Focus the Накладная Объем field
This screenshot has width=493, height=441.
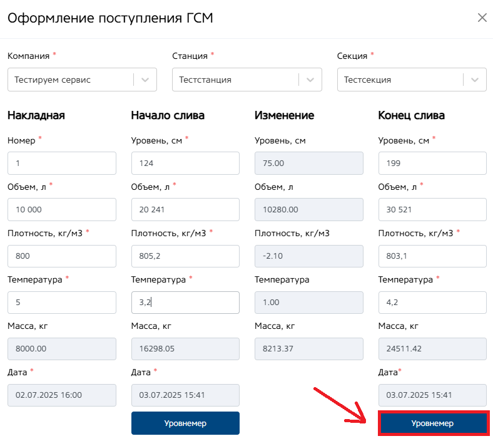tap(62, 209)
